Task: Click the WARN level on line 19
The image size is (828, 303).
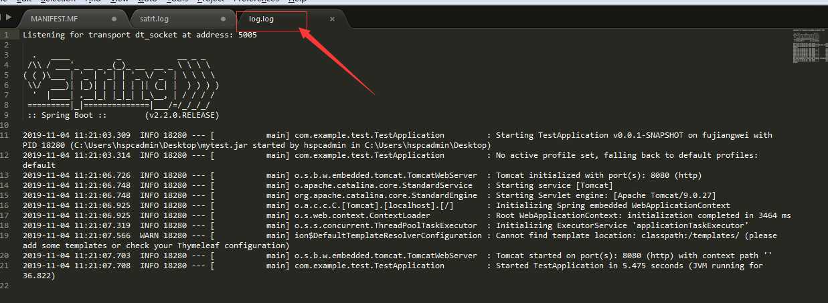Action: [149, 235]
